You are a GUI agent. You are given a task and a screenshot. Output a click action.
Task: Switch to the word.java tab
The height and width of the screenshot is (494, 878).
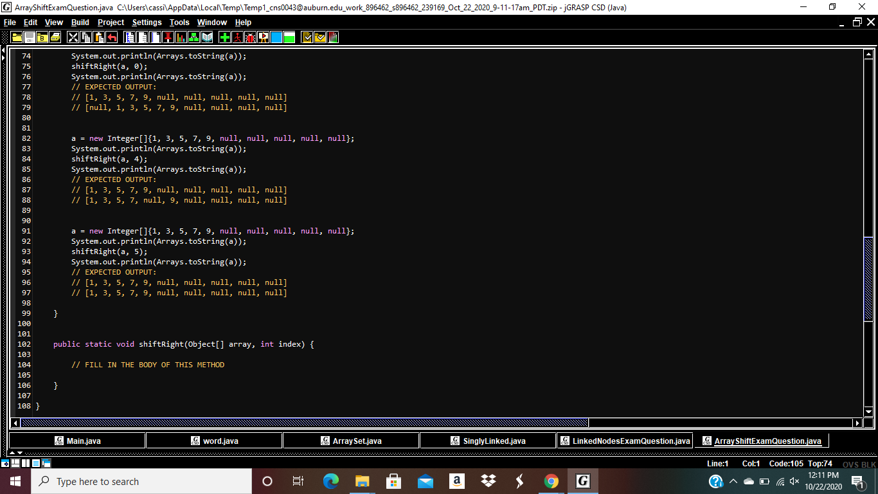(x=214, y=441)
